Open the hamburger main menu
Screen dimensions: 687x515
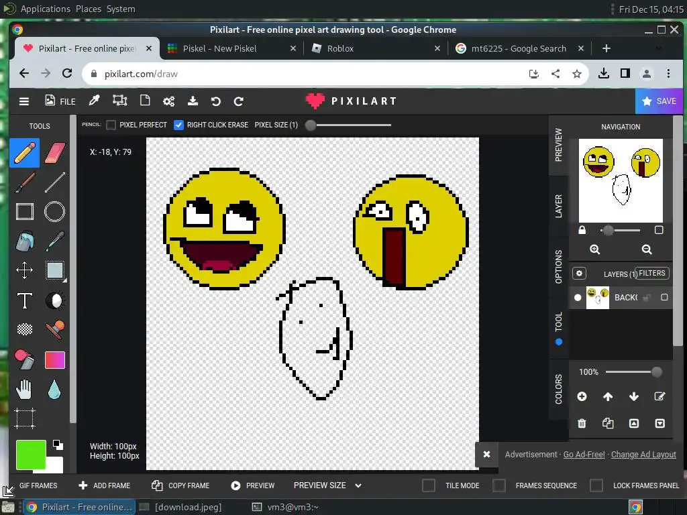tap(24, 102)
